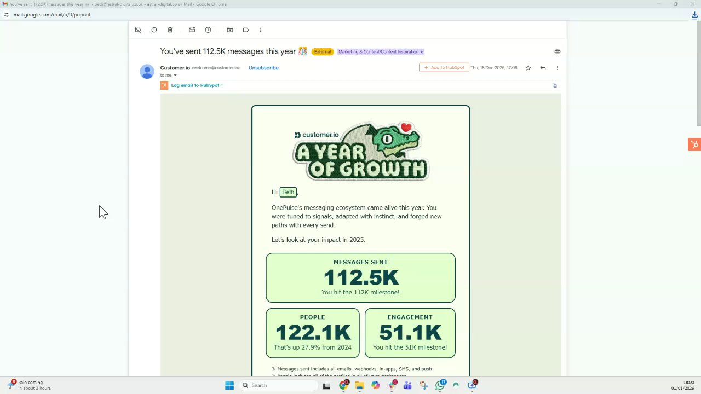Open the Labels icon in toolbar

tap(246, 30)
